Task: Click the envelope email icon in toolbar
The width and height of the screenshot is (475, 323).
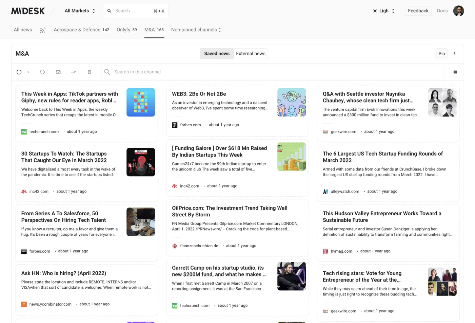Action: coord(58,72)
